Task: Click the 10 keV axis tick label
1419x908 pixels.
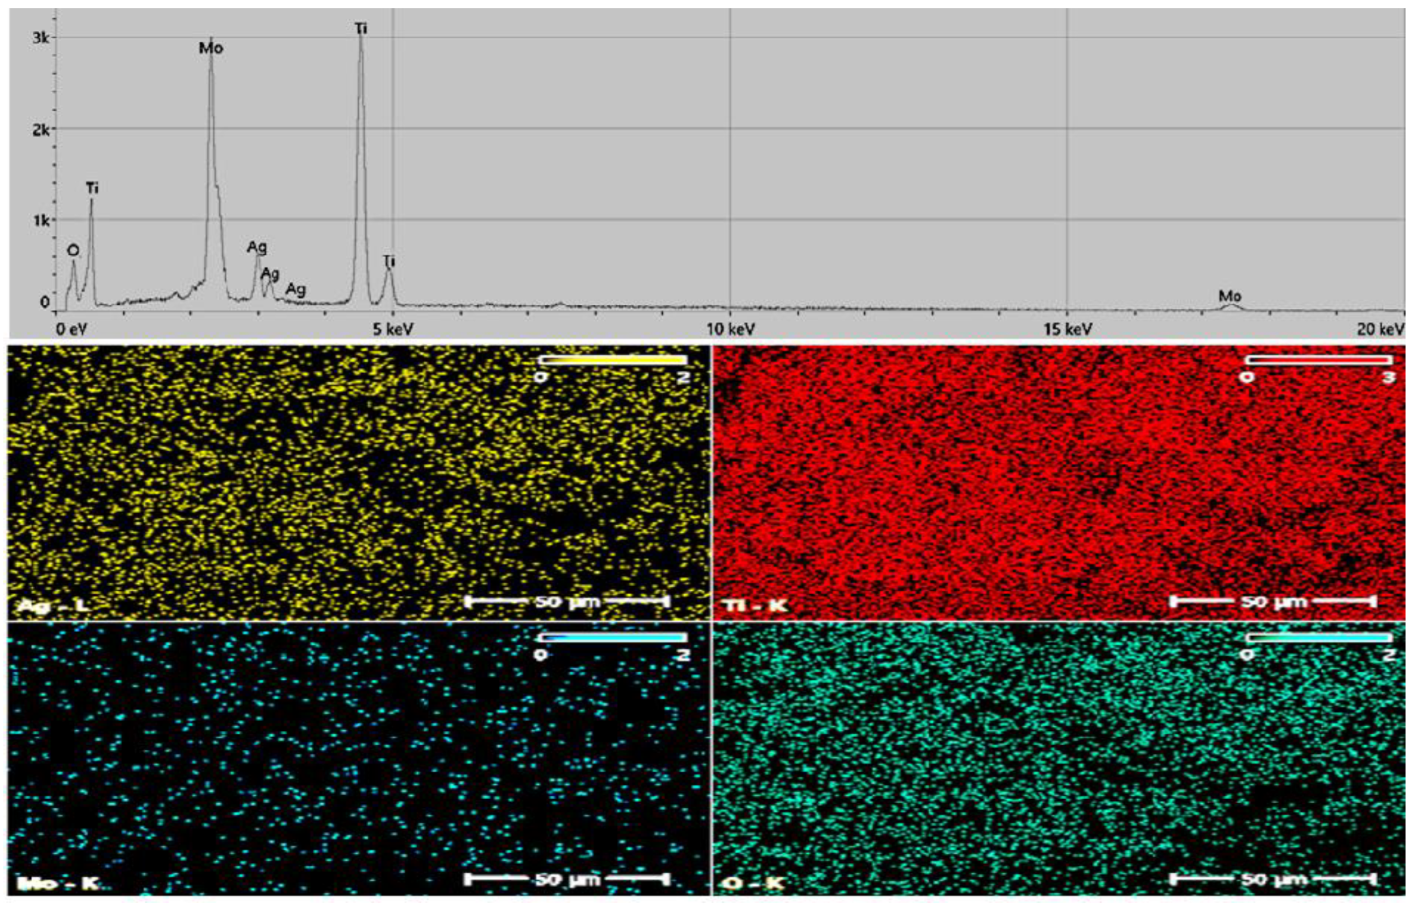Action: tap(730, 329)
